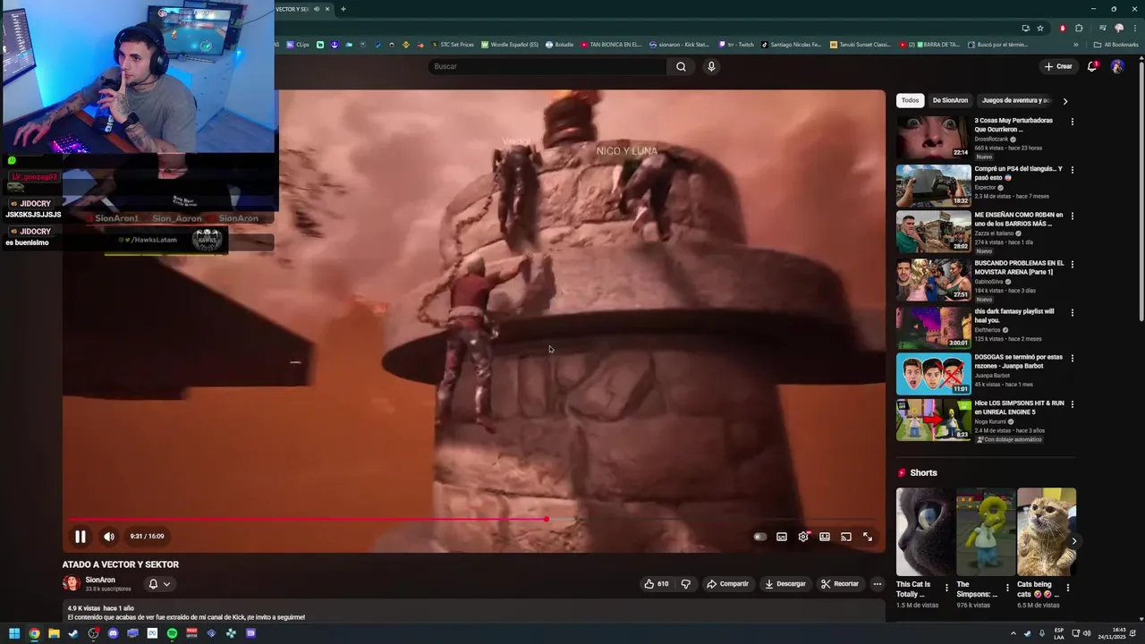Open Spotify from the taskbar
The width and height of the screenshot is (1145, 644).
[x=172, y=633]
